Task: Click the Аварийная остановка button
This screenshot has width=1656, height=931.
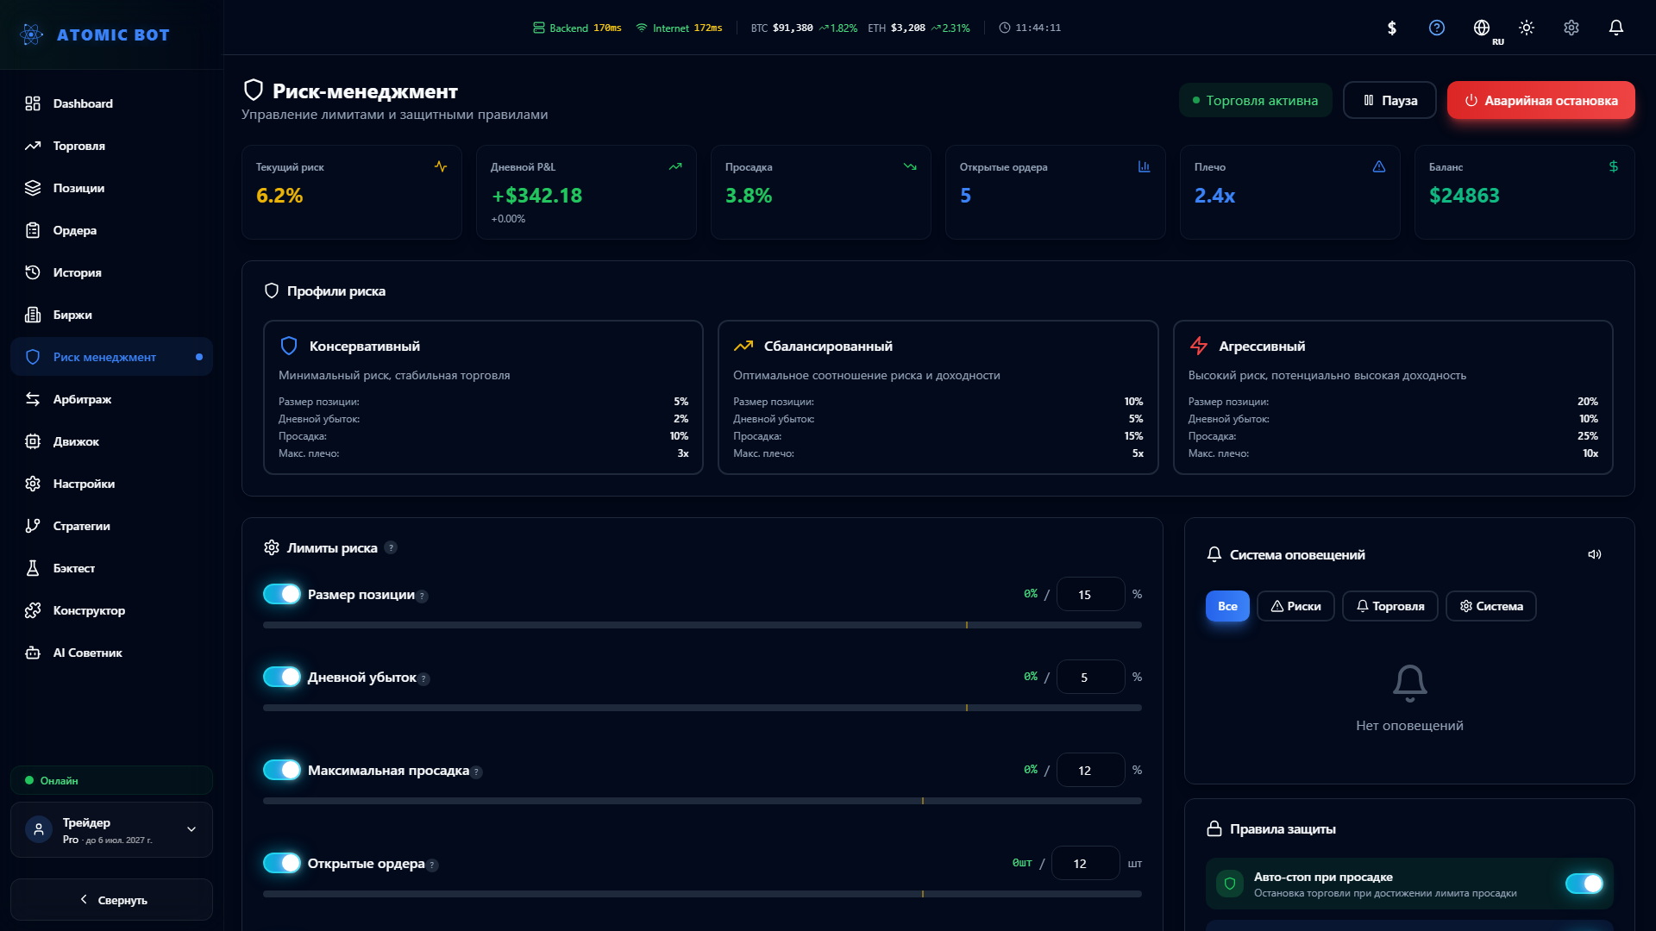Action: pos(1541,100)
